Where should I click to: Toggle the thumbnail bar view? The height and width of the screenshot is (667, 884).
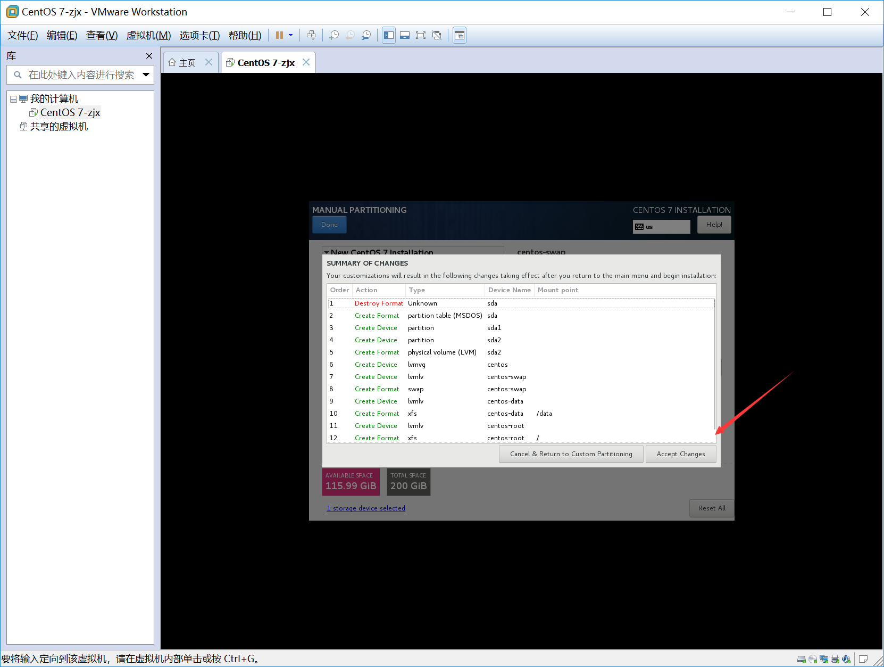(x=405, y=35)
